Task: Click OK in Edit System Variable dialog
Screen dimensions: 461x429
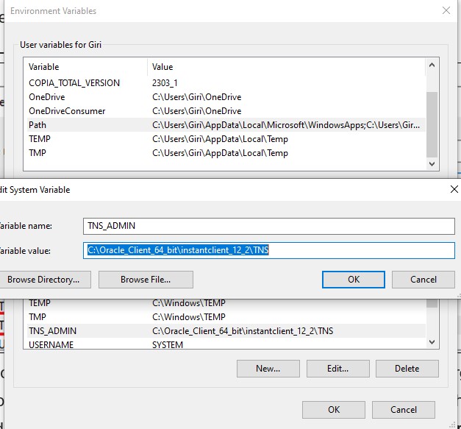Action: [x=354, y=279]
